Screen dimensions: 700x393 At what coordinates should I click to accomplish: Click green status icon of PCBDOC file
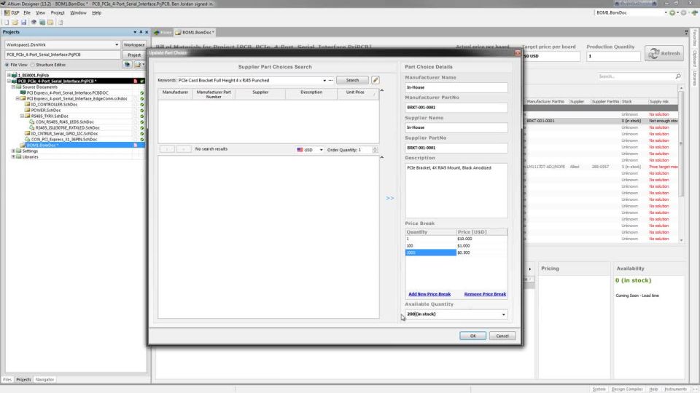[142, 93]
